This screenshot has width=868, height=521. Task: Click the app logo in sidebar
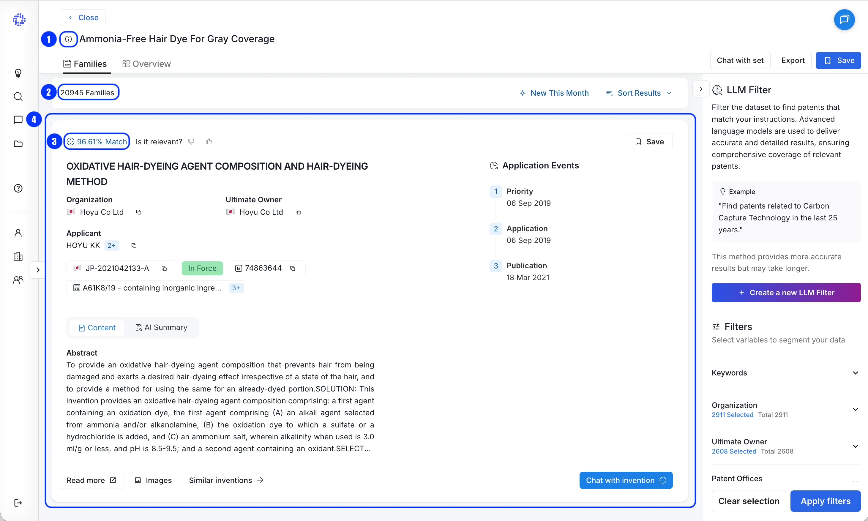pyautogui.click(x=19, y=20)
